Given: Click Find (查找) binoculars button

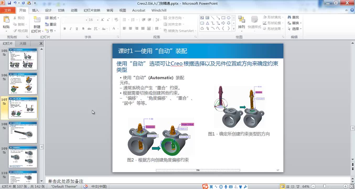Looking at the screenshot, I should (x=293, y=17).
